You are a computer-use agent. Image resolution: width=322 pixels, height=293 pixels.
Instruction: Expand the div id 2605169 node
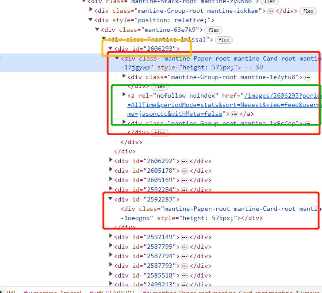tap(111, 180)
